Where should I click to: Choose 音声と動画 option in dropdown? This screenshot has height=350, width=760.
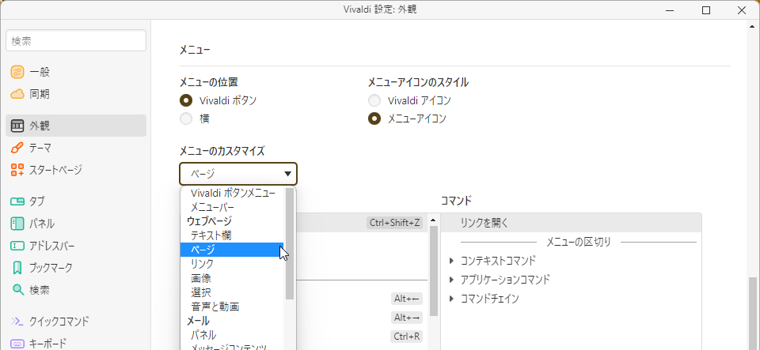tap(232, 307)
